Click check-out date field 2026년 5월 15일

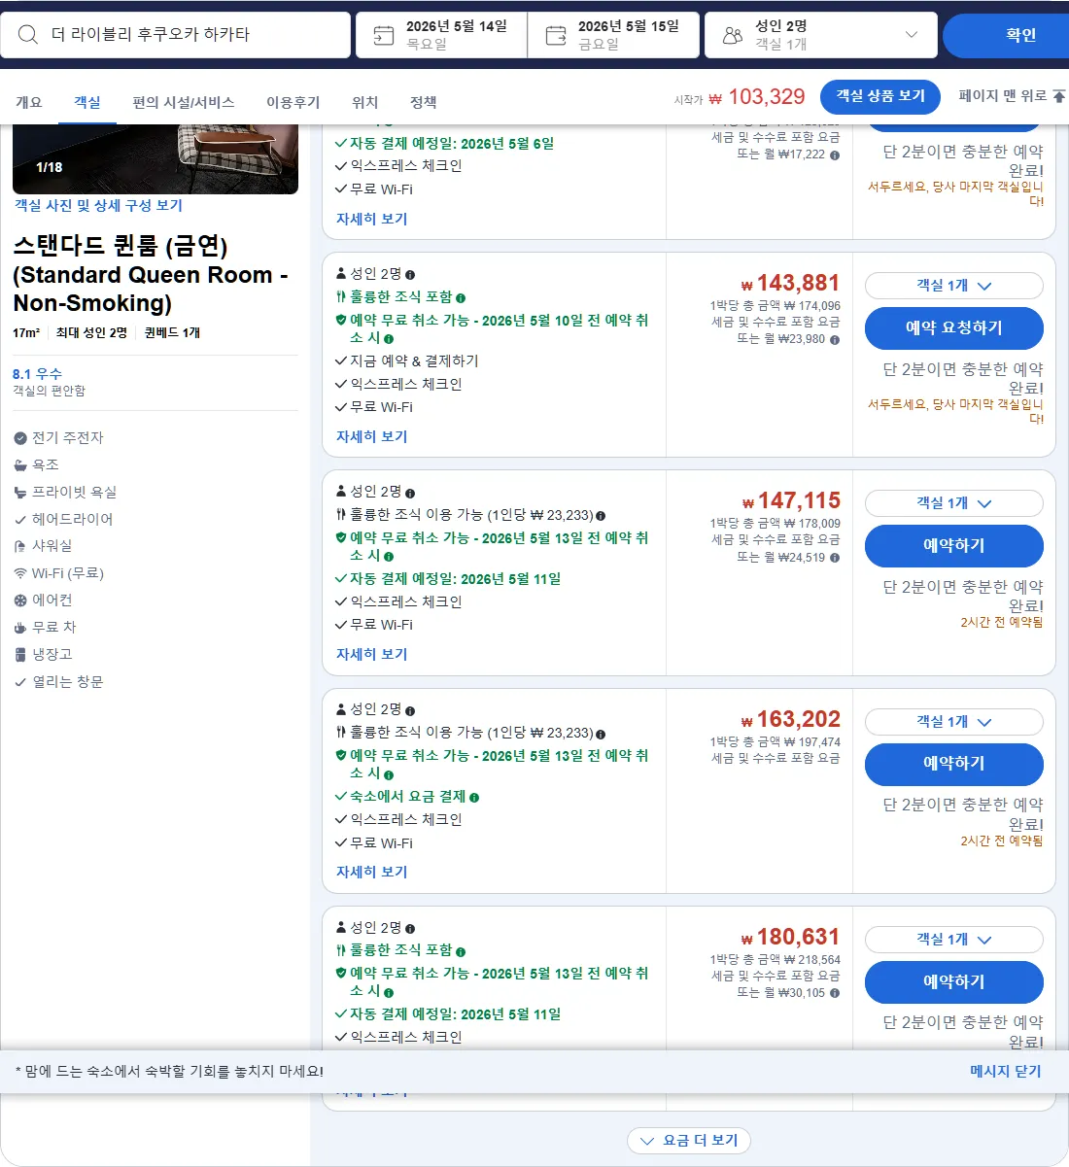(x=614, y=35)
